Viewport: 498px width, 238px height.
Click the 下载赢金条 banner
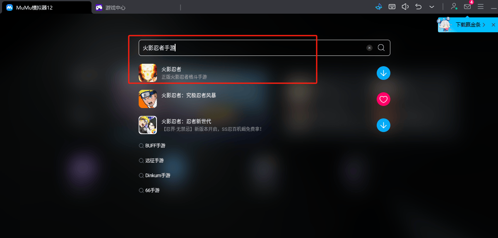click(x=464, y=25)
